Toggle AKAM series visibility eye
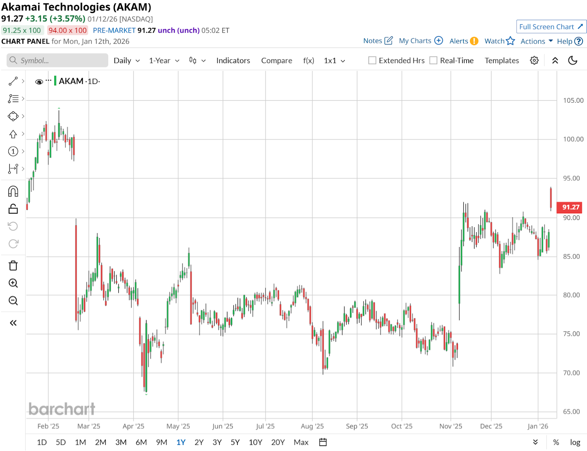587x451 pixels. 39,81
